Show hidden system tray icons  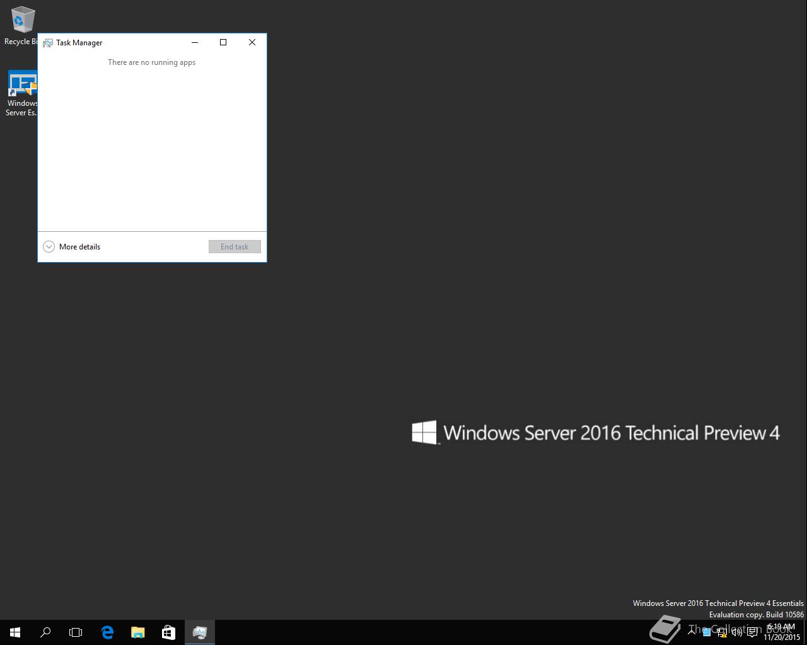coord(692,632)
